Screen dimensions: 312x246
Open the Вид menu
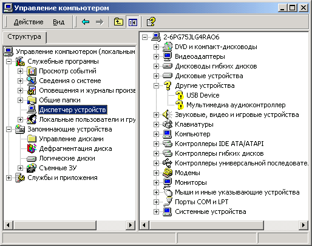point(59,22)
